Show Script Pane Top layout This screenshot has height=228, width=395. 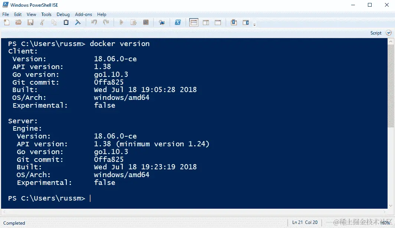(194, 22)
